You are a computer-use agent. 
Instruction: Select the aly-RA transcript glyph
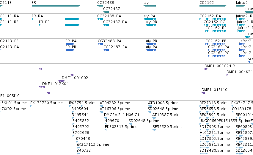pos(150,19)
